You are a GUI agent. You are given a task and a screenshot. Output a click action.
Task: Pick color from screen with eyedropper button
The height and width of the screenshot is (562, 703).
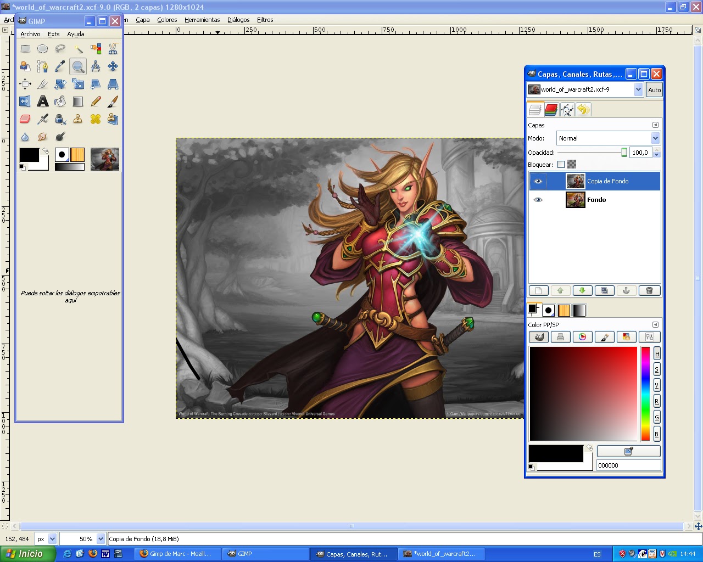coord(628,451)
